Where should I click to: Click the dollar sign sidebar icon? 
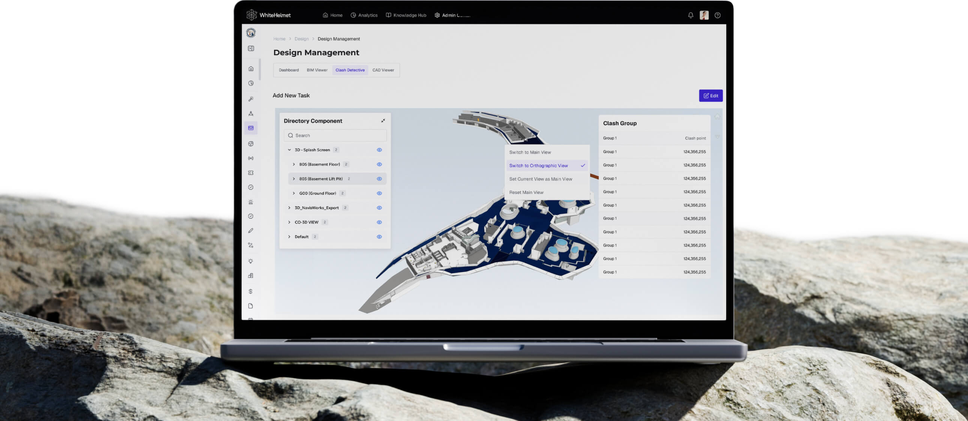pos(251,291)
